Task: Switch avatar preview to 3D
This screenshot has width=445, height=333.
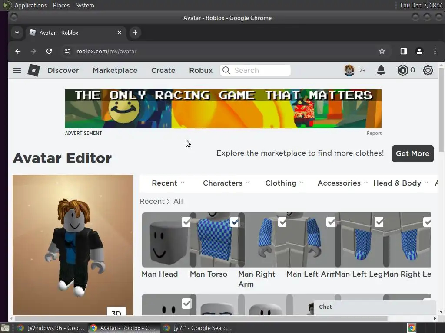Action: (116, 311)
